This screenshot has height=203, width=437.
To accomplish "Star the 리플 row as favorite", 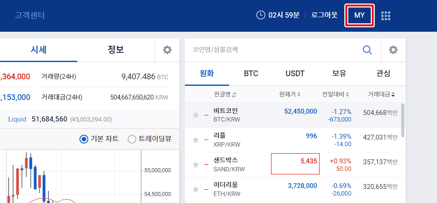I will [196, 140].
